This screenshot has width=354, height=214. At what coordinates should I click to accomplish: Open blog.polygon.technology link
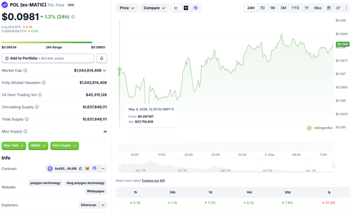tap(86, 183)
